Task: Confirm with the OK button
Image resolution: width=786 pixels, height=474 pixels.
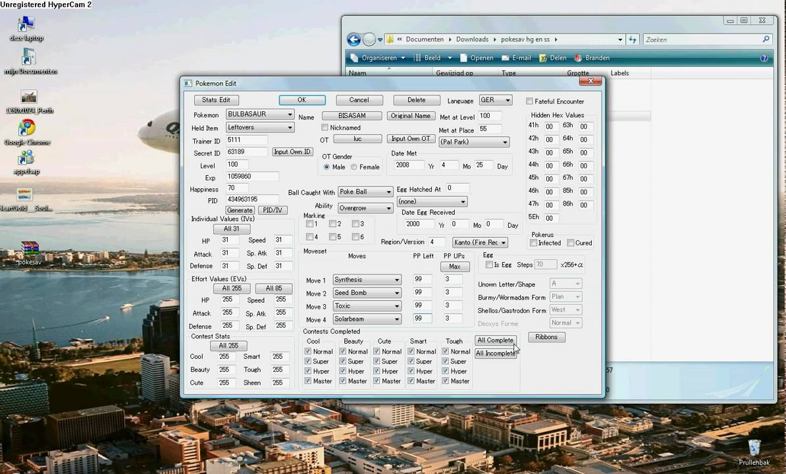Action: pyautogui.click(x=301, y=99)
